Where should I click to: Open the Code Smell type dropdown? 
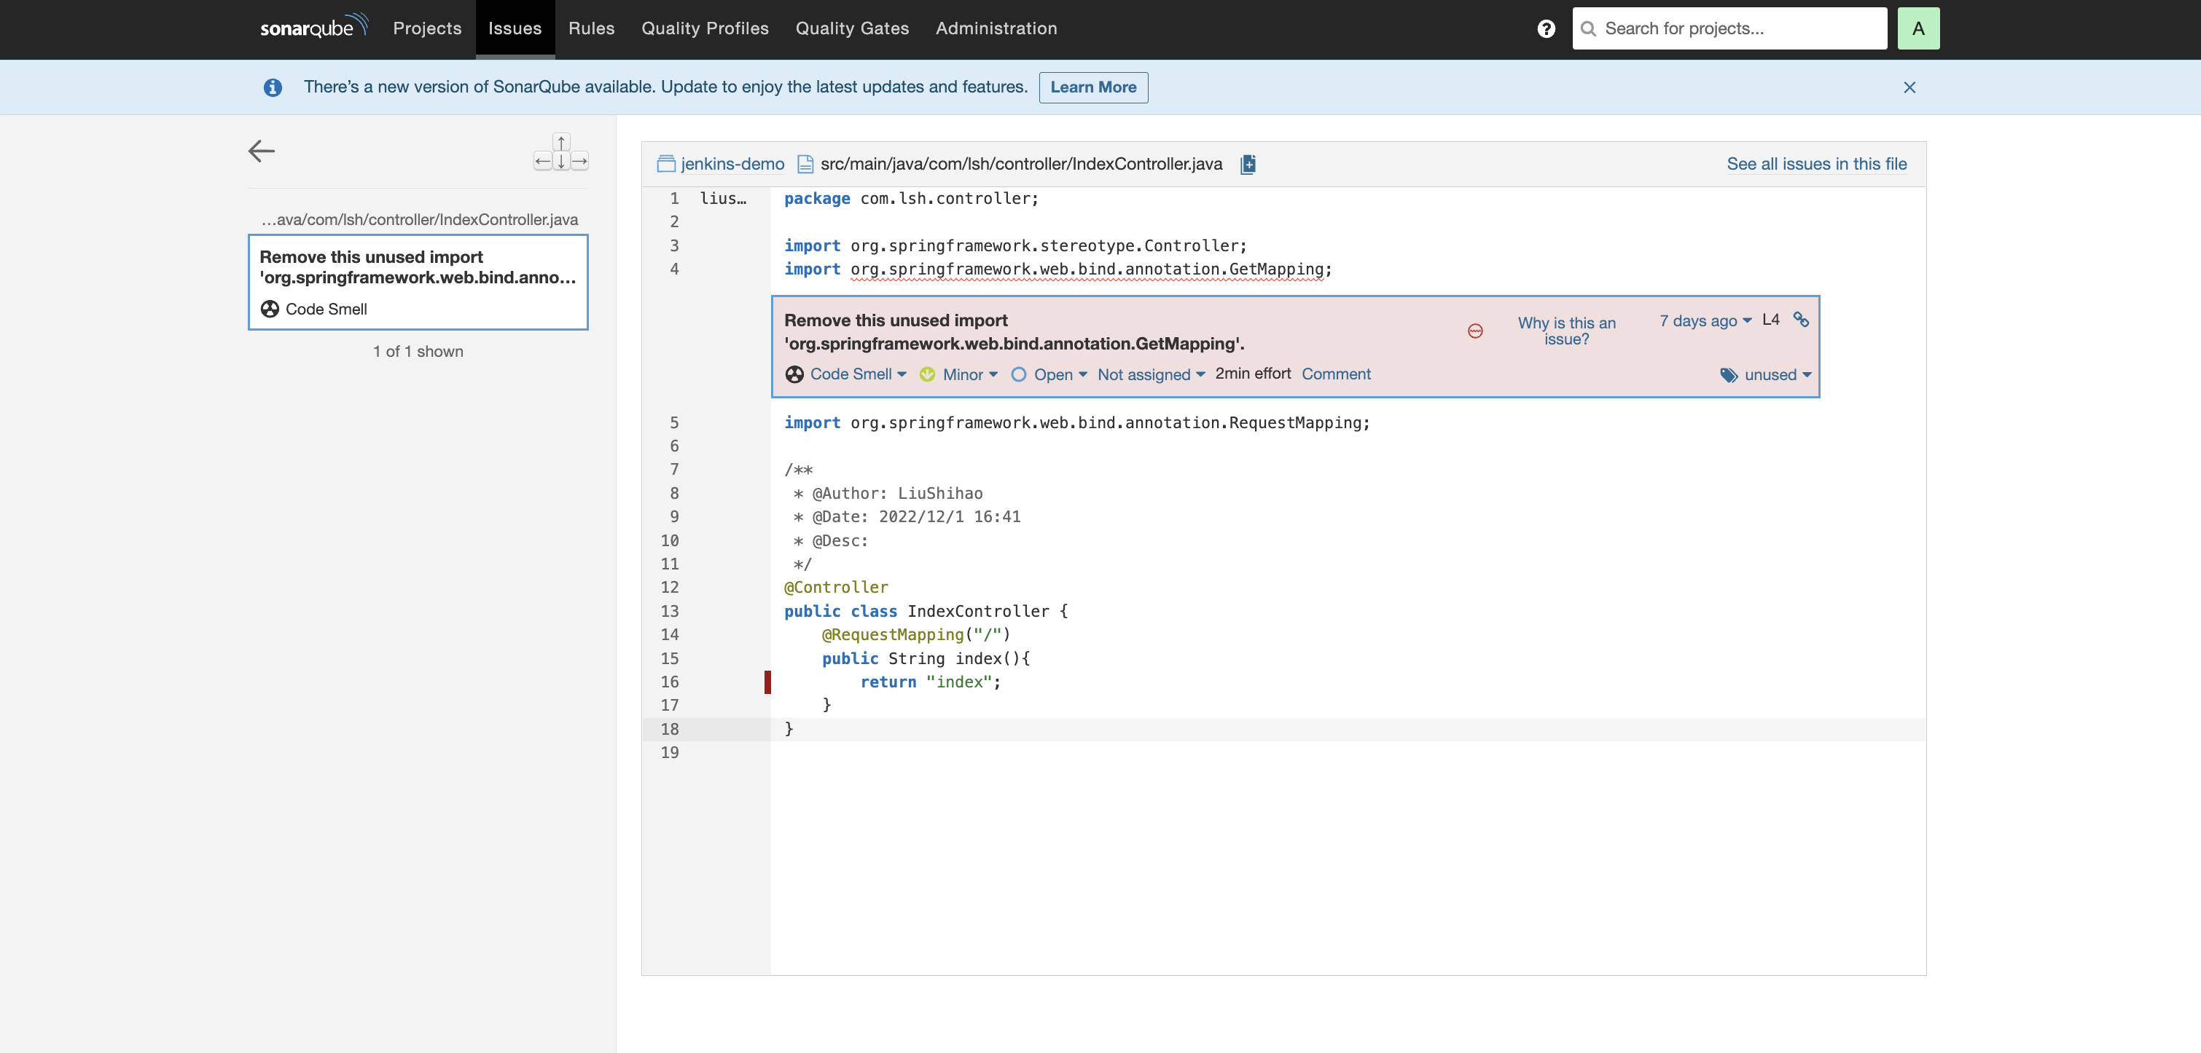coord(857,374)
